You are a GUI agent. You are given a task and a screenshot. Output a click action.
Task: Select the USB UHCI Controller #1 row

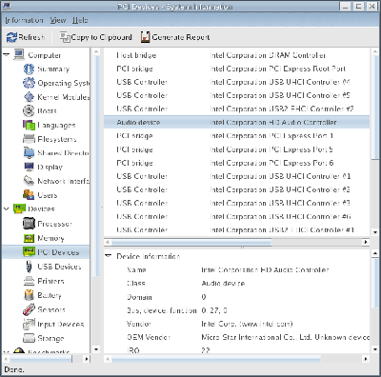click(236, 176)
